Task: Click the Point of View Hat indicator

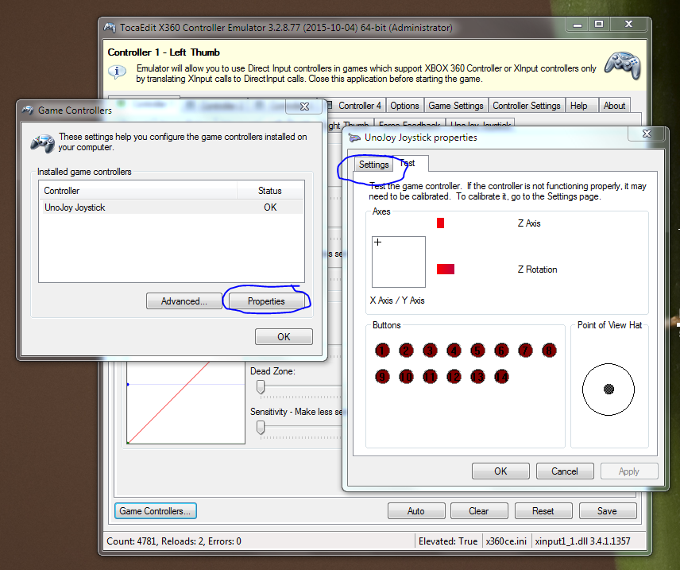Action: tap(609, 390)
